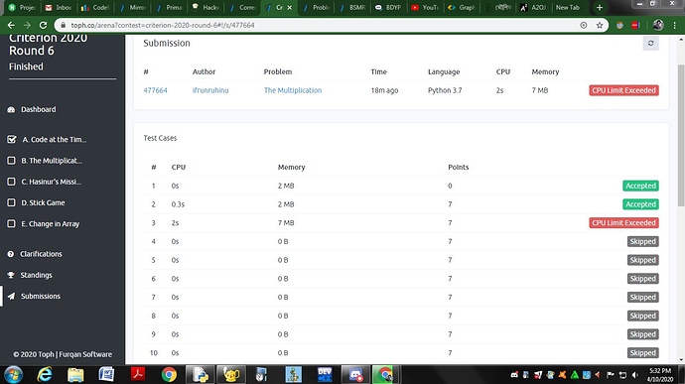Switch to the YouTube tab
Screen dimensions: 685x384
tap(426, 7)
